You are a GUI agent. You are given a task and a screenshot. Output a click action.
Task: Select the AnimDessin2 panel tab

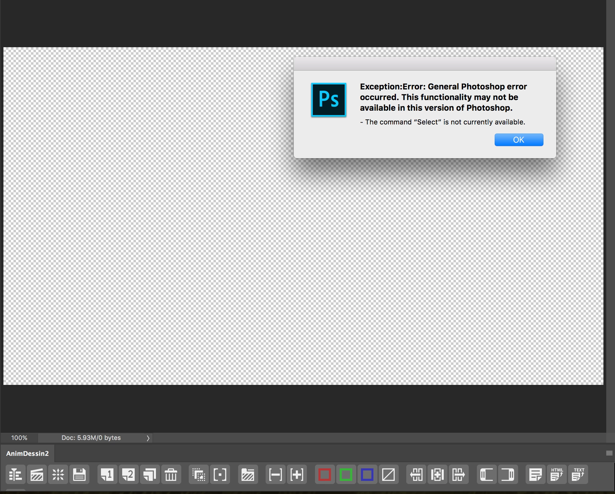[27, 454]
